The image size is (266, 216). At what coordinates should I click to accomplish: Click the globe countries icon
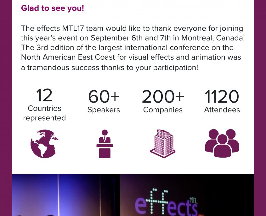click(x=44, y=144)
